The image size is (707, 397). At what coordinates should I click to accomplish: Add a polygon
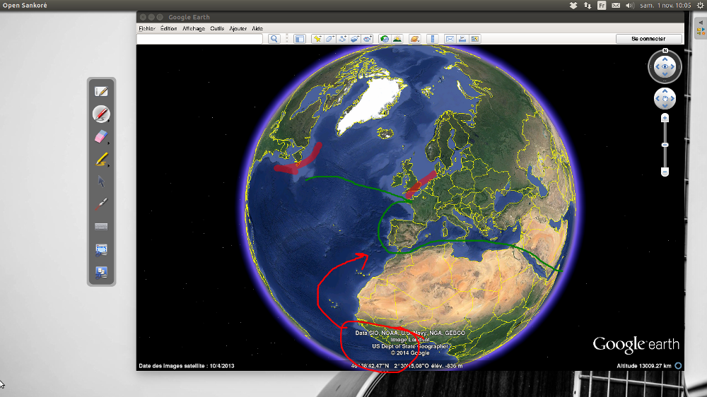(x=329, y=39)
